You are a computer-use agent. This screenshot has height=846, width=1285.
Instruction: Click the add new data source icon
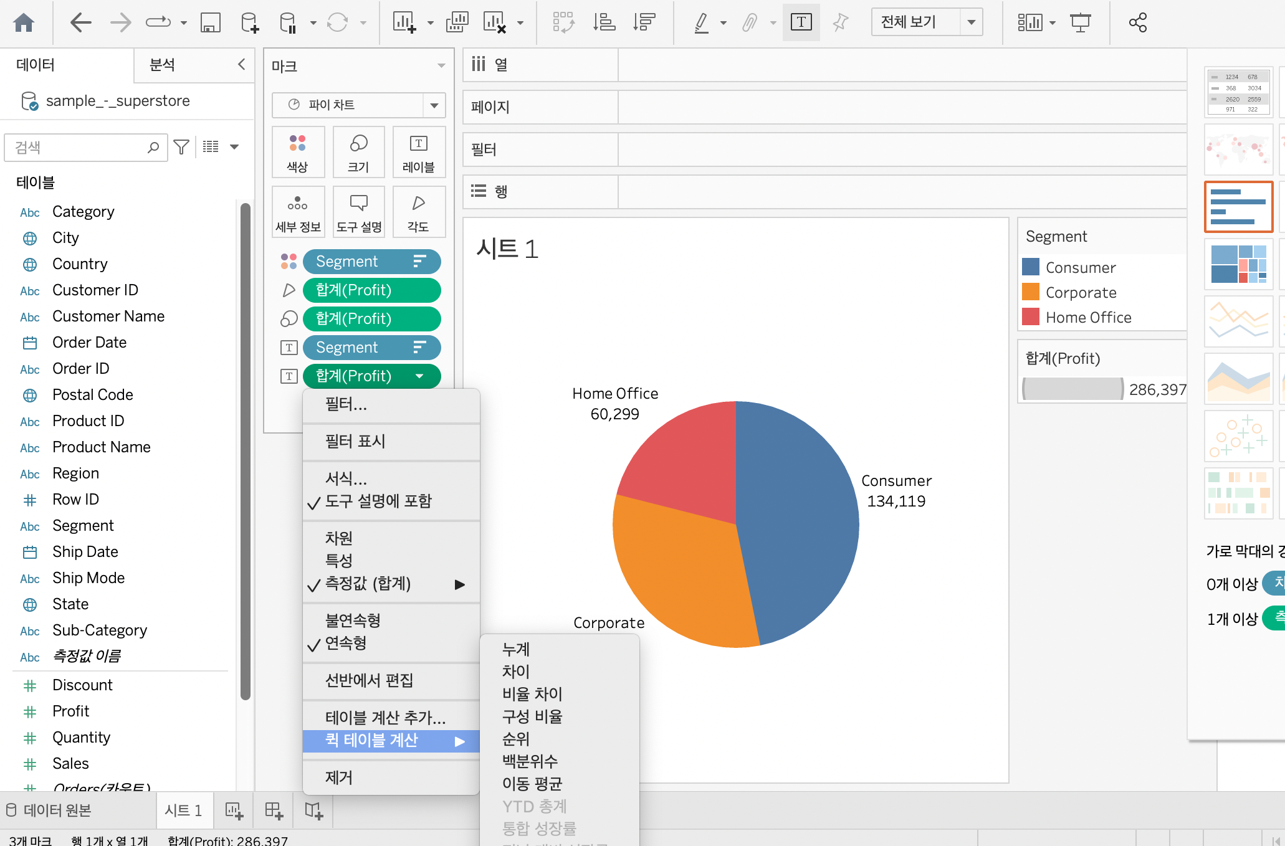(x=249, y=23)
